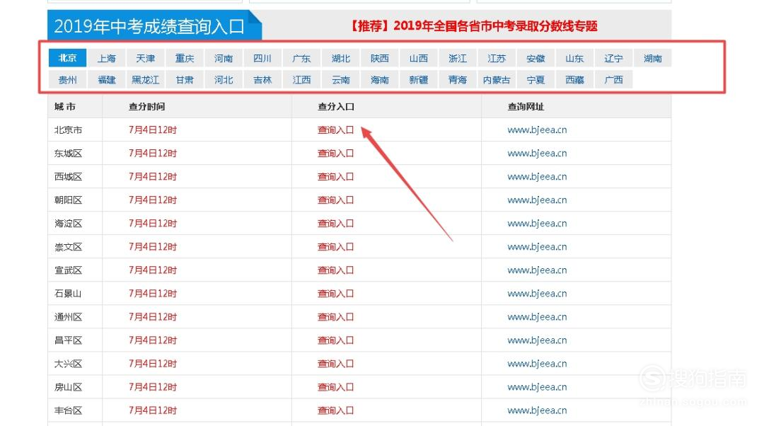Open 查询入口 for 宣武区
The width and height of the screenshot is (764, 426).
point(335,270)
